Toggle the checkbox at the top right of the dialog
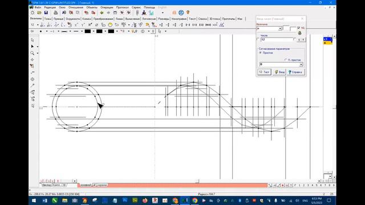365x205 pixels. pos(299,28)
